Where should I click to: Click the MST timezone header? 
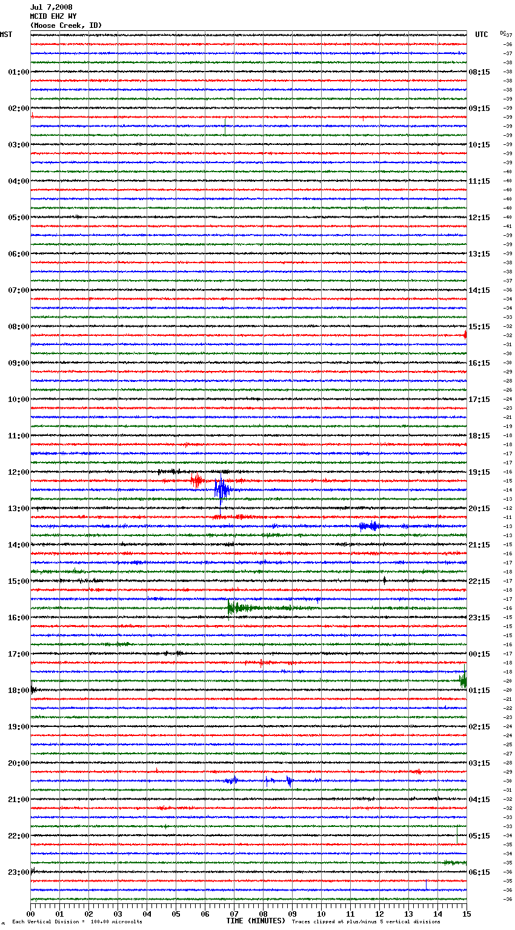(x=6, y=35)
